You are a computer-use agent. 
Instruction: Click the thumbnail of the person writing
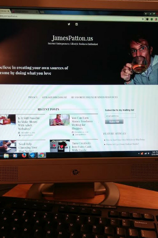pyautogui.click(x=8, y=147)
